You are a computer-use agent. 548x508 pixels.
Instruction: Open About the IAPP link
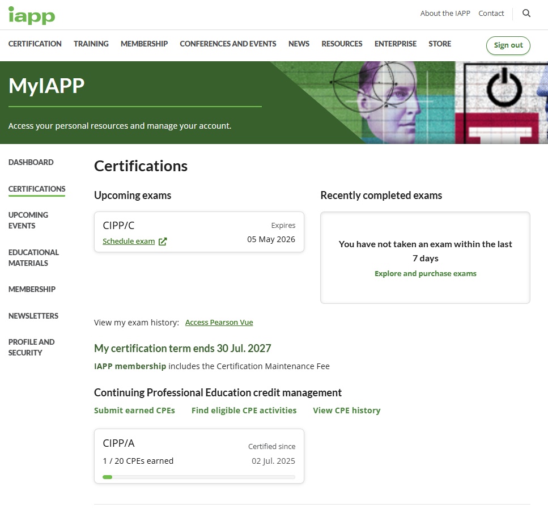[x=445, y=13]
